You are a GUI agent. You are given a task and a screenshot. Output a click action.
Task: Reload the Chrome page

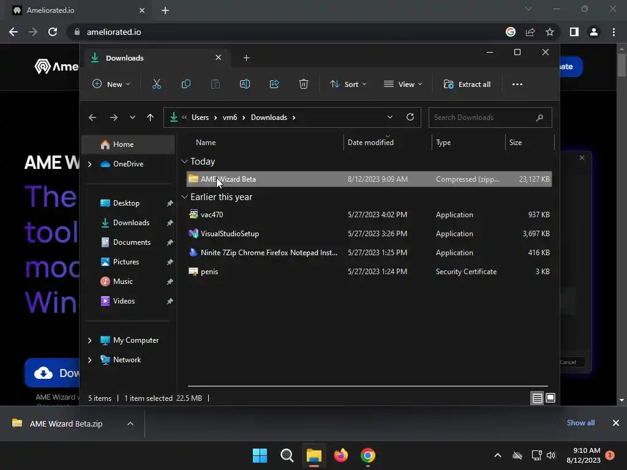coord(53,32)
